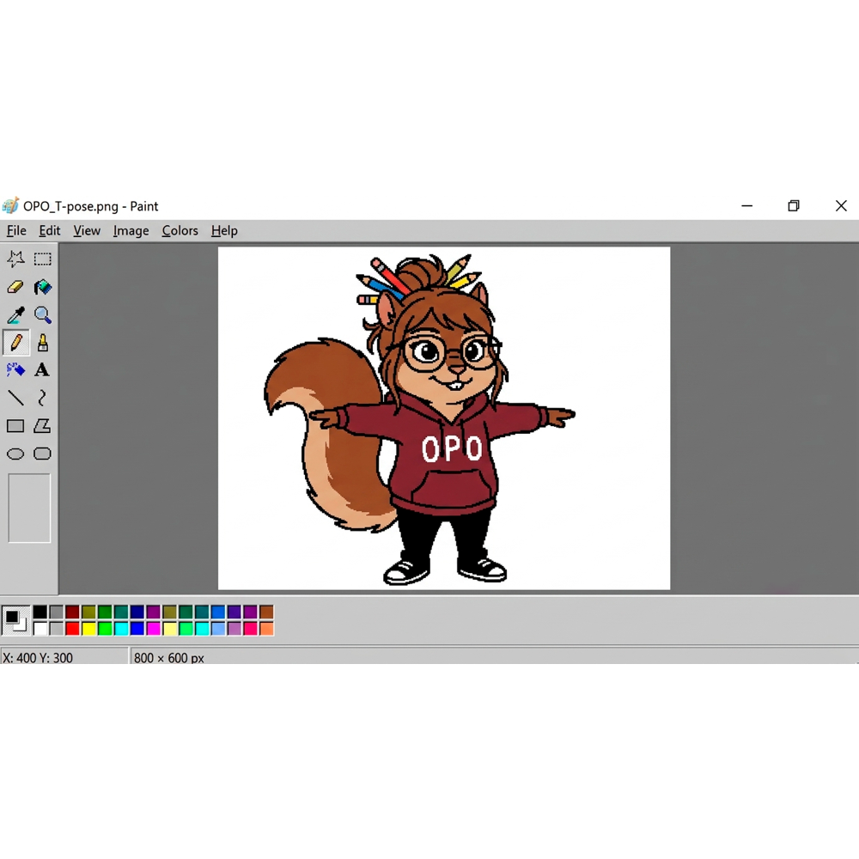
Task: Pick the Fill With Color bucket
Action: click(x=43, y=287)
